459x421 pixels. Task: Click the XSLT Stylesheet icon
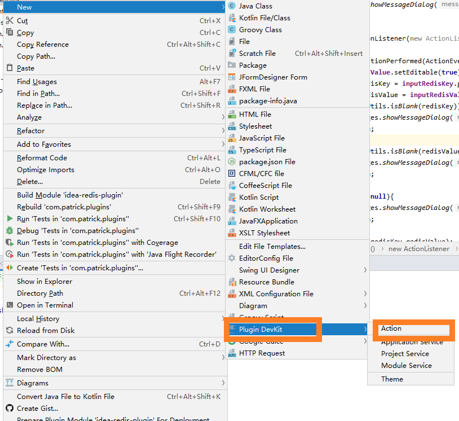[x=232, y=233]
